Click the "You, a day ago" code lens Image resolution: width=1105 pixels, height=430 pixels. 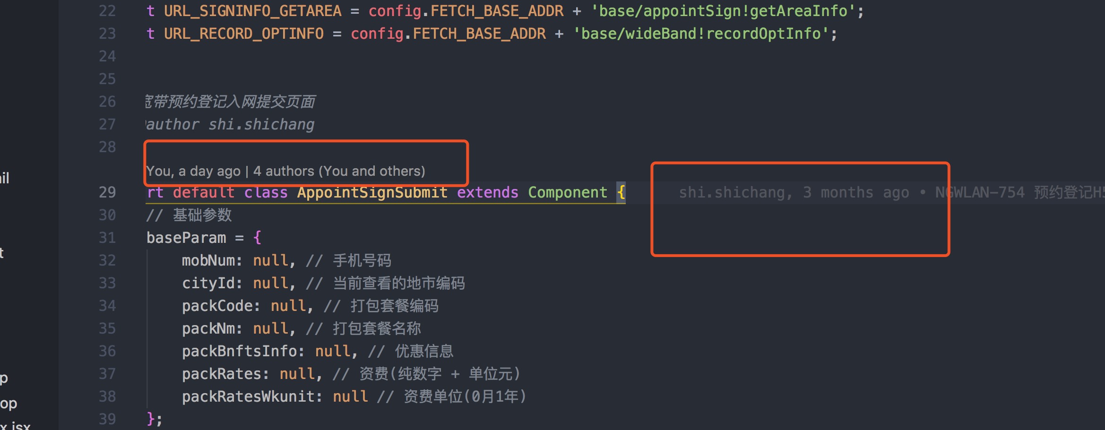click(x=193, y=171)
